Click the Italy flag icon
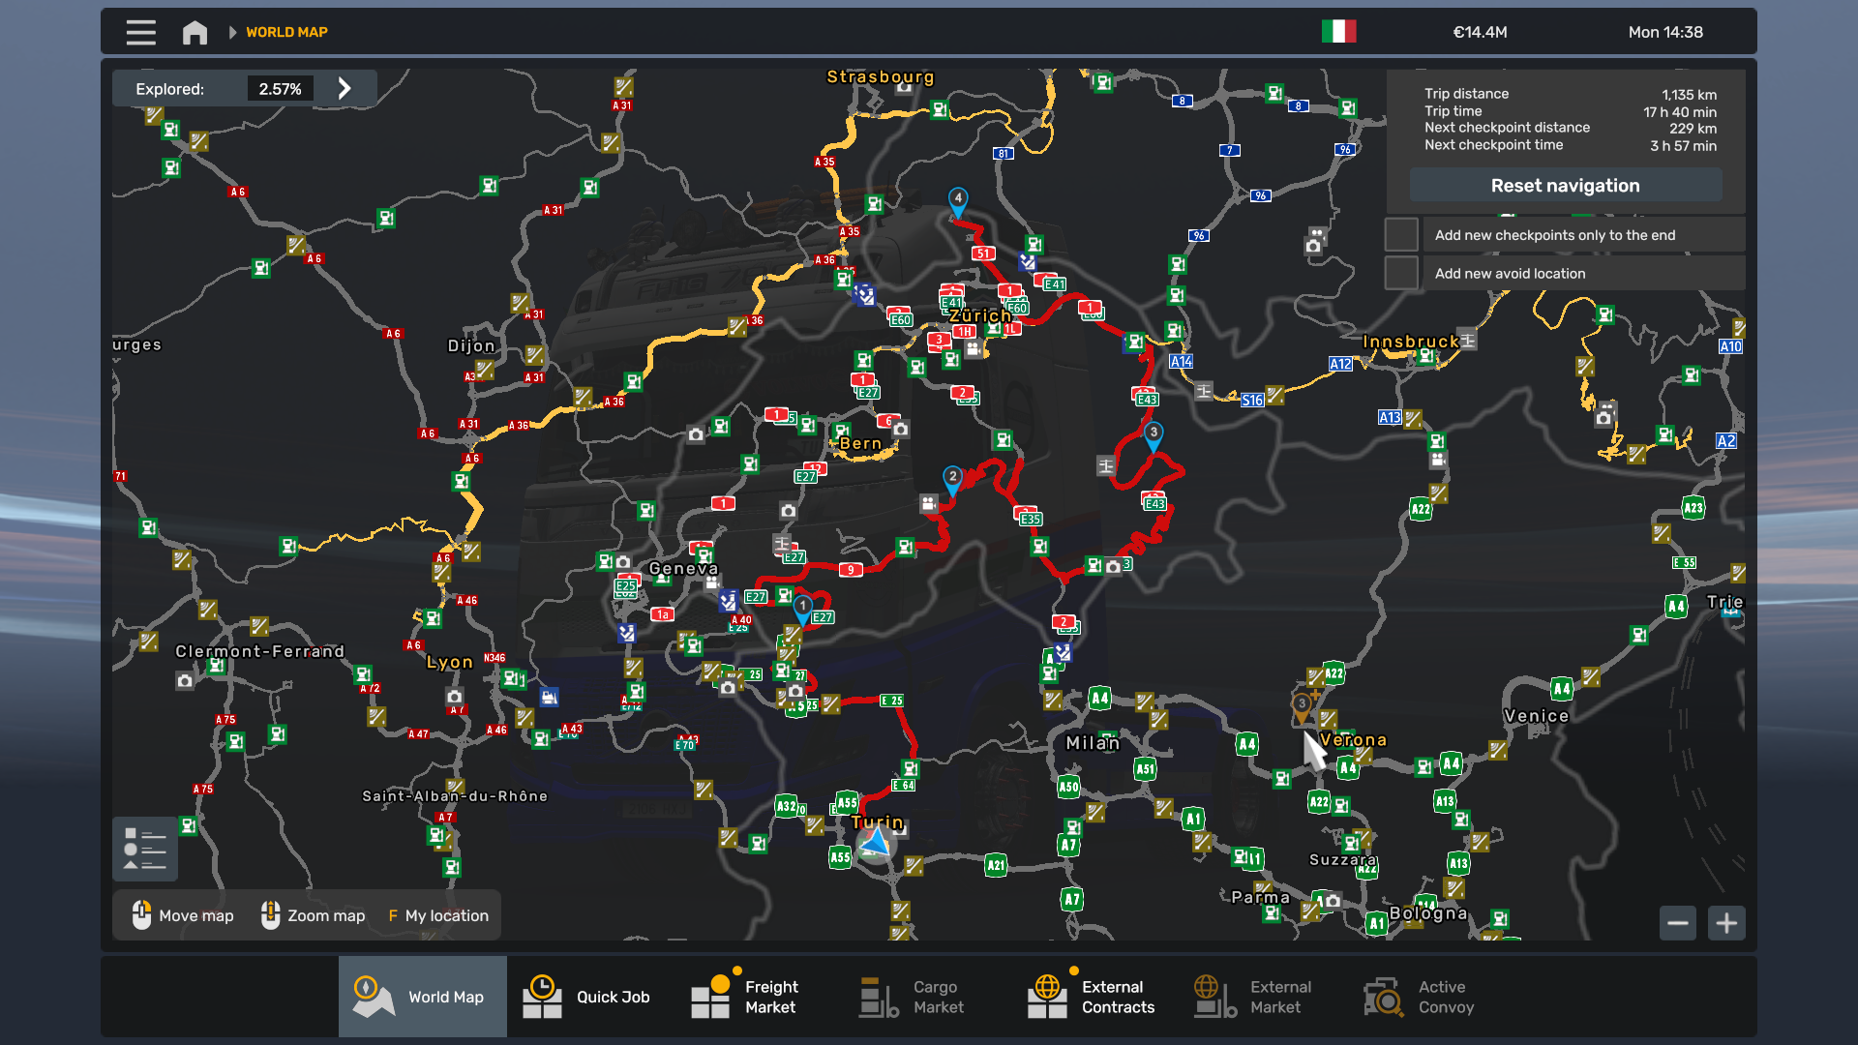 coord(1338,32)
